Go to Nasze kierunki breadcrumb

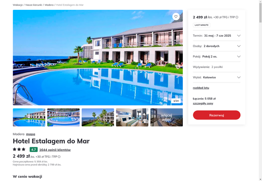(34, 5)
